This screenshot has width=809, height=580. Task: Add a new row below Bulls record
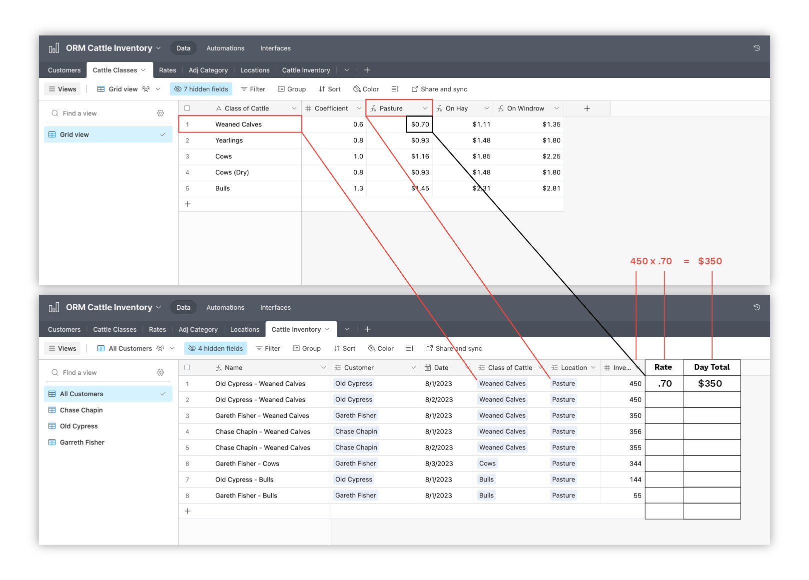(x=188, y=204)
